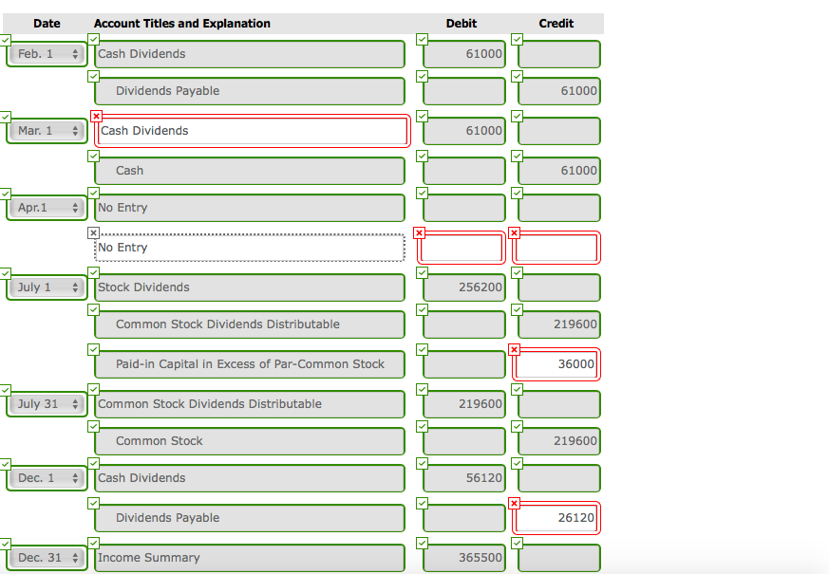
Task: Click the July 31 Common Stock Dividends Distributable field
Action: click(250, 404)
